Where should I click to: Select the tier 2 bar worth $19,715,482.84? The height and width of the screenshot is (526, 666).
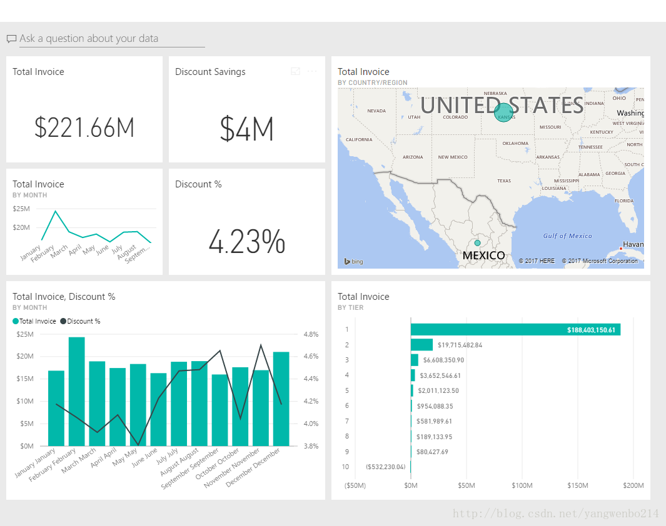pos(421,345)
